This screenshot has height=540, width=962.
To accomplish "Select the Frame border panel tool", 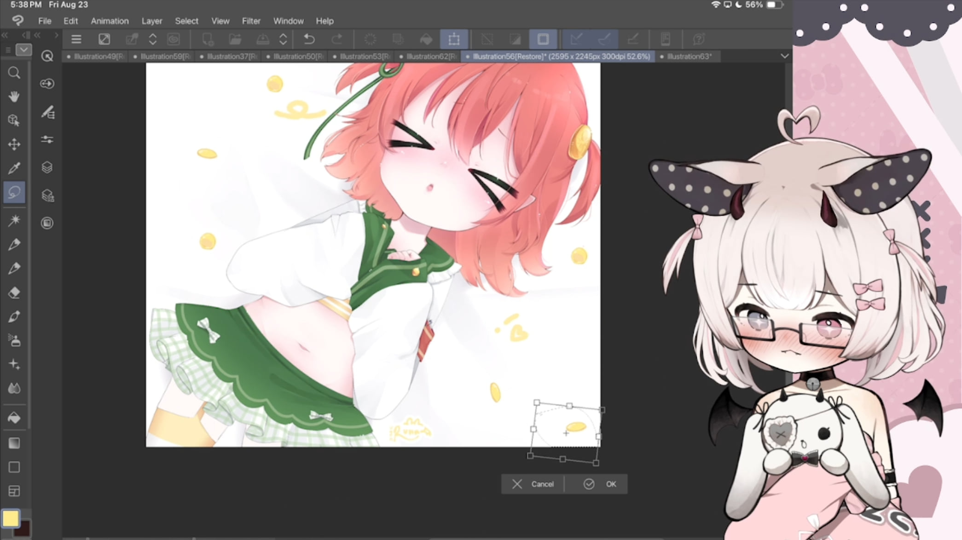I will (14, 491).
